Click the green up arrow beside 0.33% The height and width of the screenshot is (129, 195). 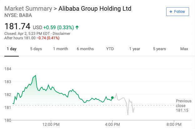tap(77, 27)
